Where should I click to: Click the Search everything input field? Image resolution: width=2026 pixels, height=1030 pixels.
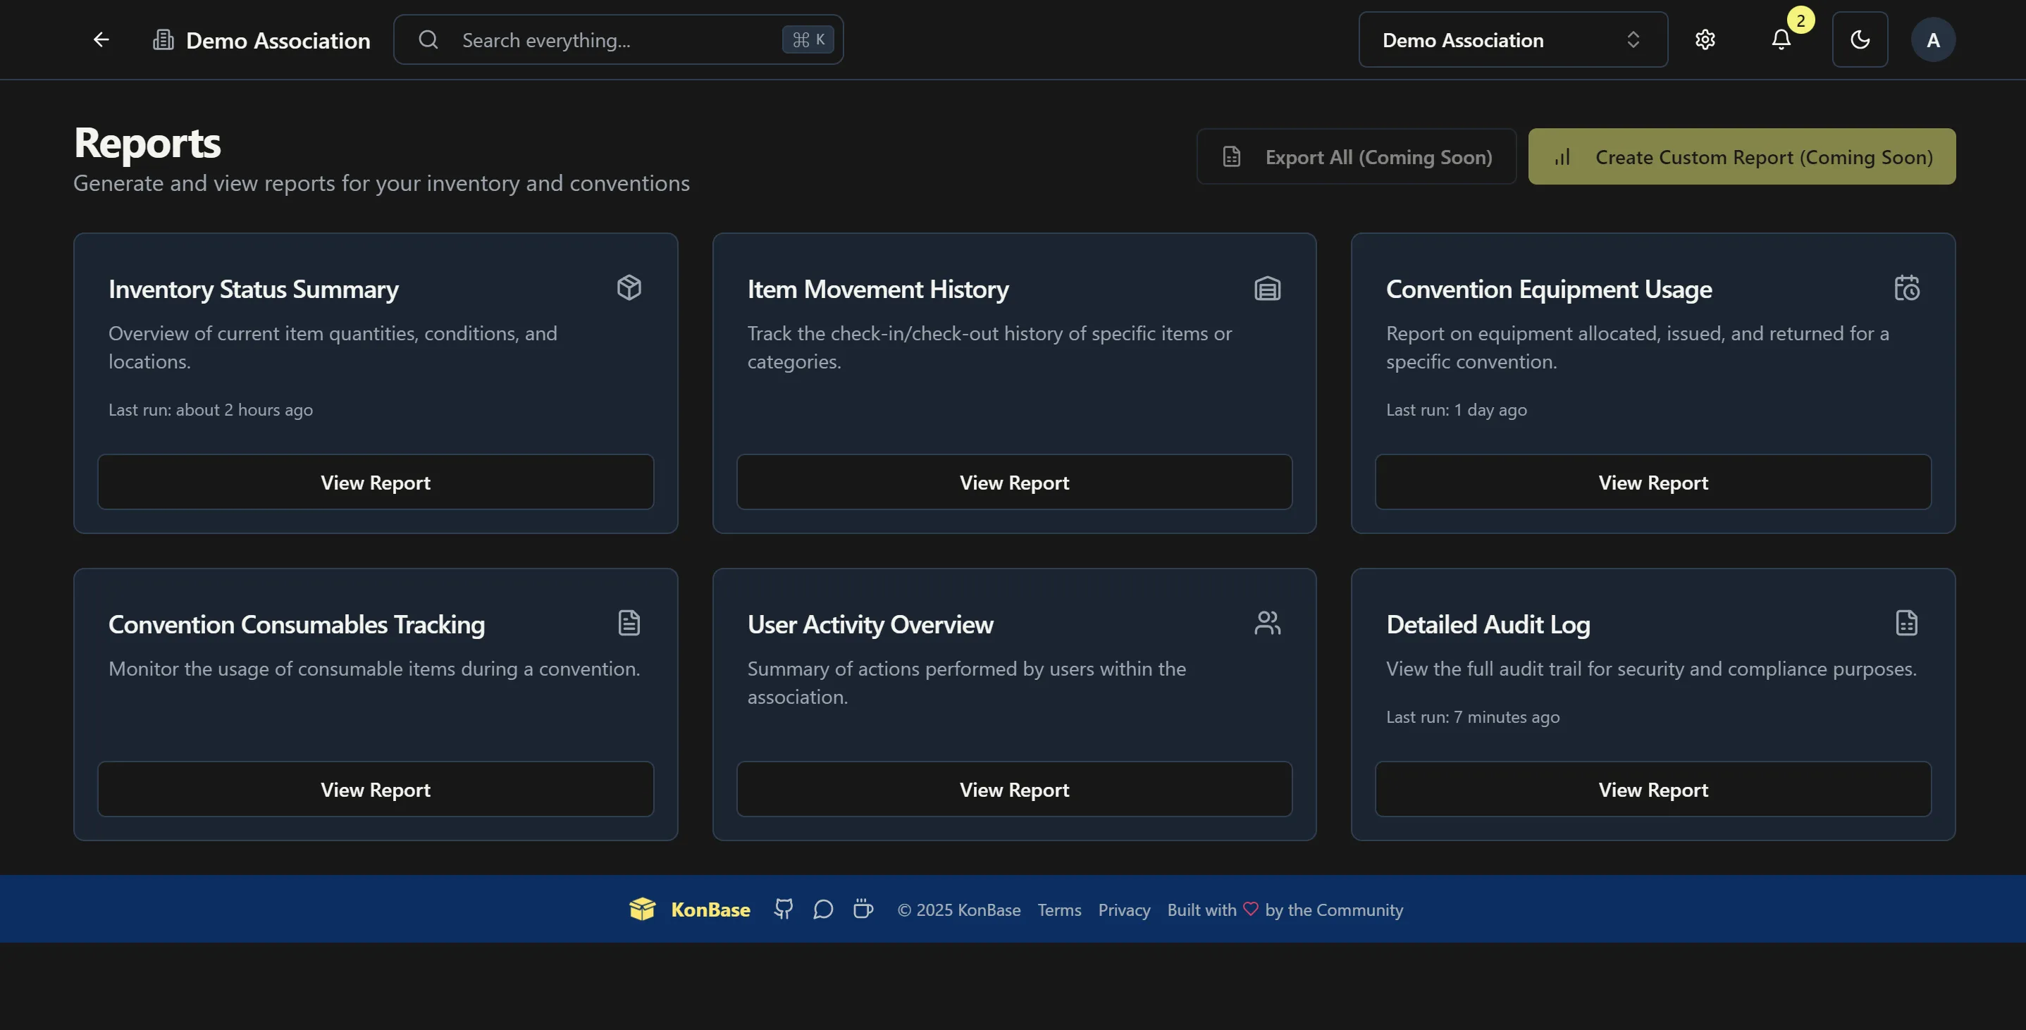click(618, 39)
